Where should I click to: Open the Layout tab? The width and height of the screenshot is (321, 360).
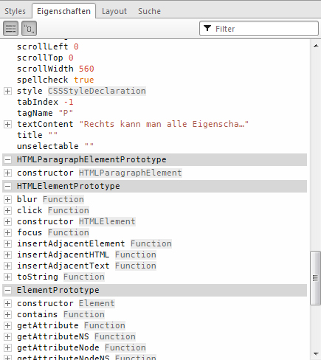pos(114,11)
